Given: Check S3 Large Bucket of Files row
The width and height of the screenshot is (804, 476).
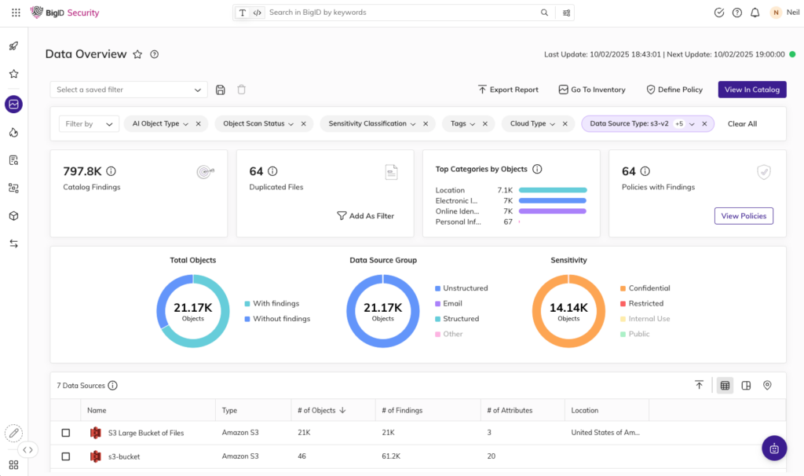Looking at the screenshot, I should click(x=66, y=433).
